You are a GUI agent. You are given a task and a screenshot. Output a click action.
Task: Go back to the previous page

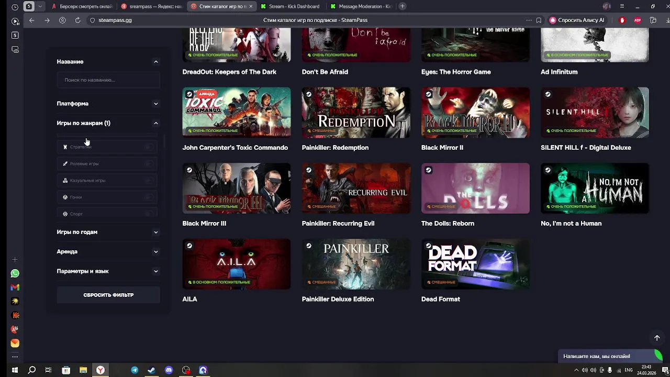pyautogui.click(x=32, y=20)
